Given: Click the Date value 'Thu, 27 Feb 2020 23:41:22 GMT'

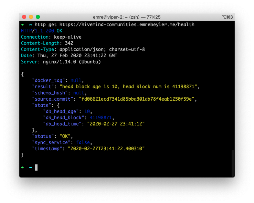Looking at the screenshot, I should click(x=77, y=55).
